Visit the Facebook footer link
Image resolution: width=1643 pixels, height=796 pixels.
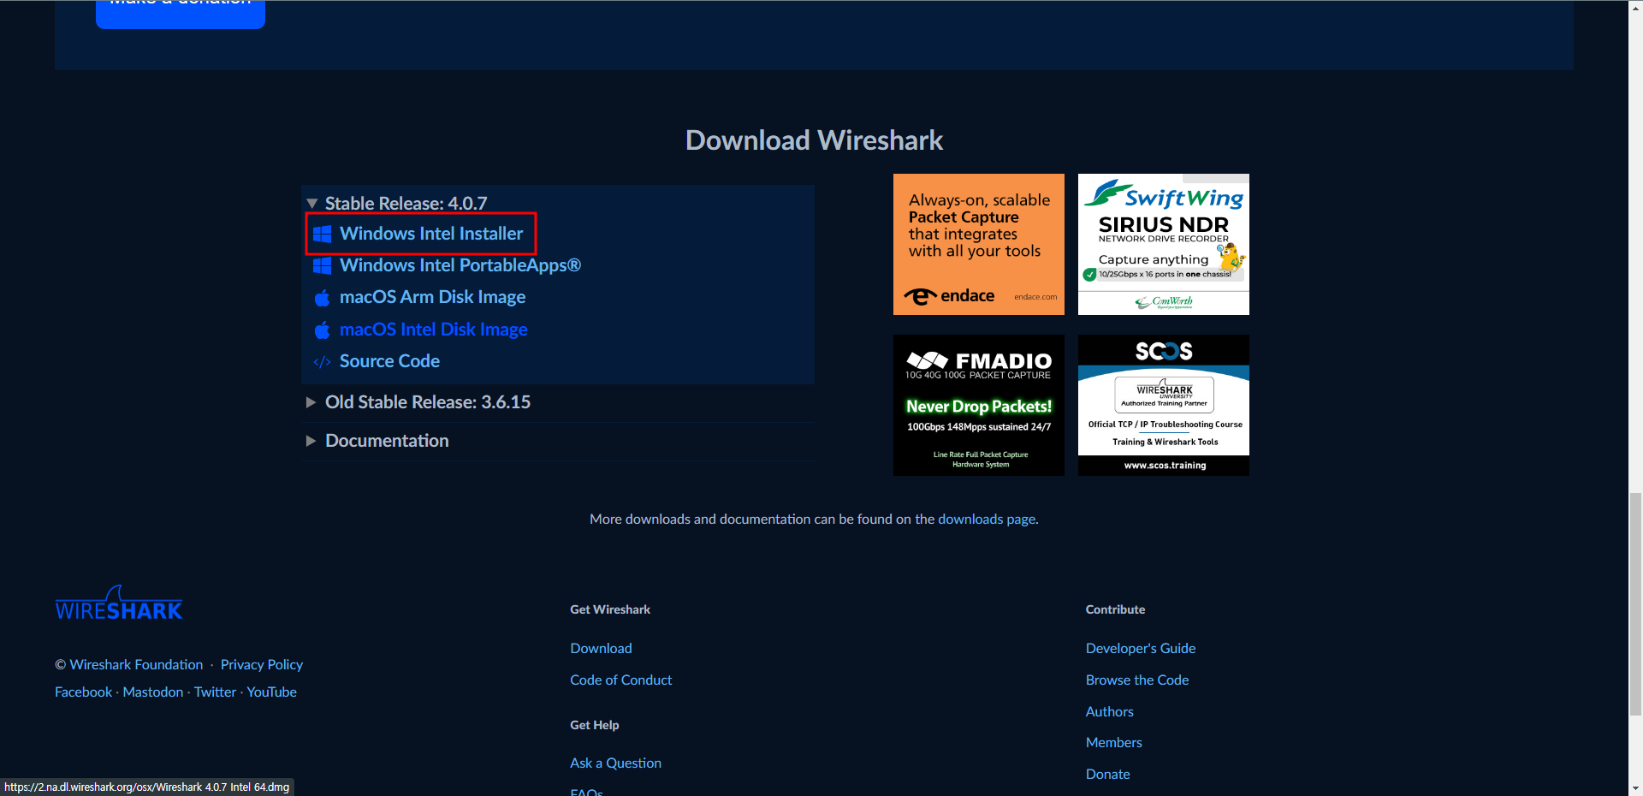(x=83, y=692)
